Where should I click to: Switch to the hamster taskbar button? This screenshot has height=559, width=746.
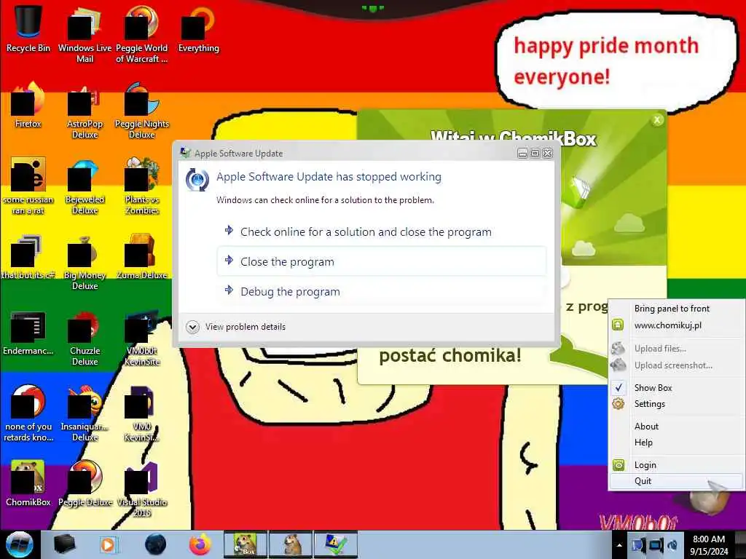(x=291, y=544)
